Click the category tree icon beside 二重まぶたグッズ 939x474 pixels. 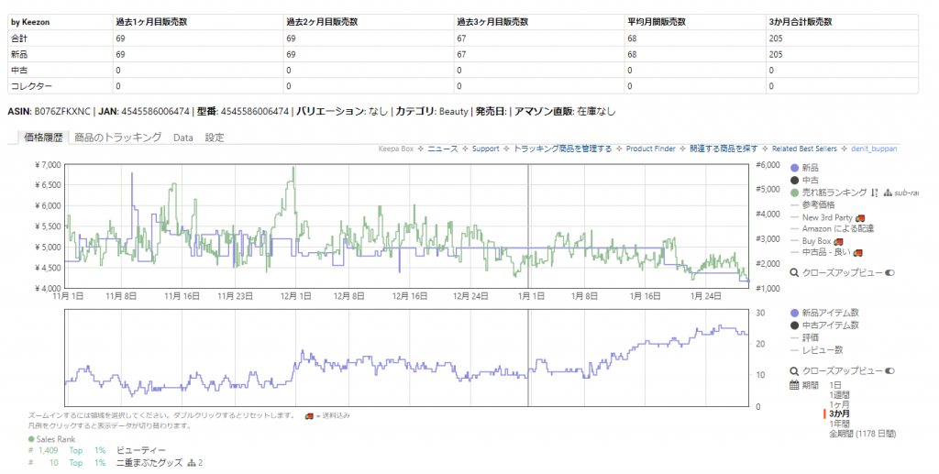pyautogui.click(x=191, y=463)
